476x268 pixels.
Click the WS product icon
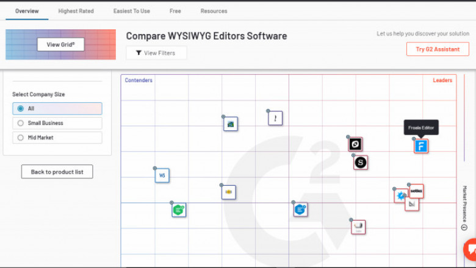pyautogui.click(x=162, y=175)
